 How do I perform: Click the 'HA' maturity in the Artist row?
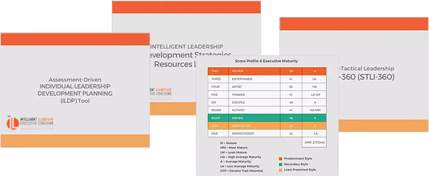coord(314,87)
